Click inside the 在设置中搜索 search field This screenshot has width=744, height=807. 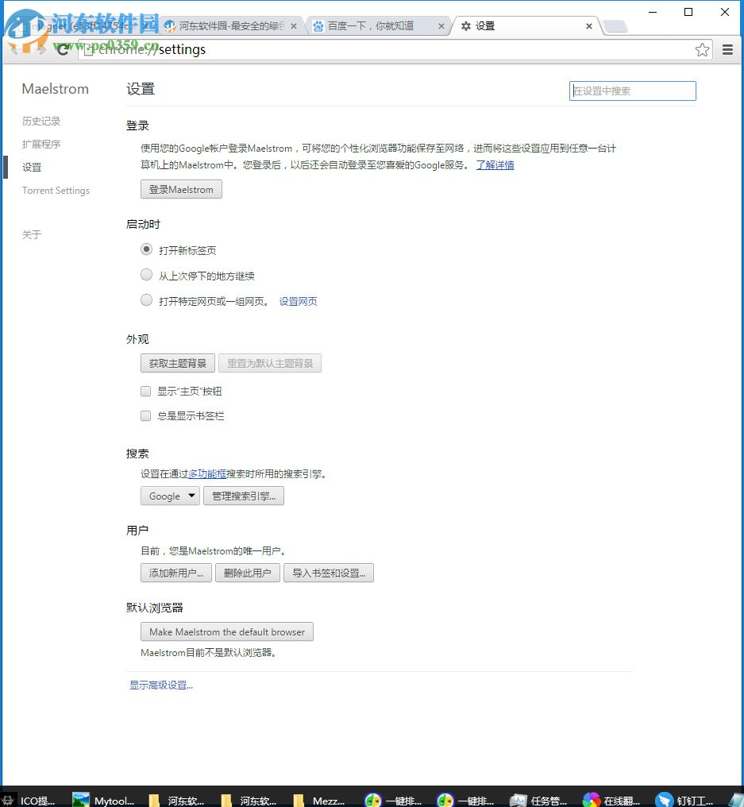coord(631,91)
